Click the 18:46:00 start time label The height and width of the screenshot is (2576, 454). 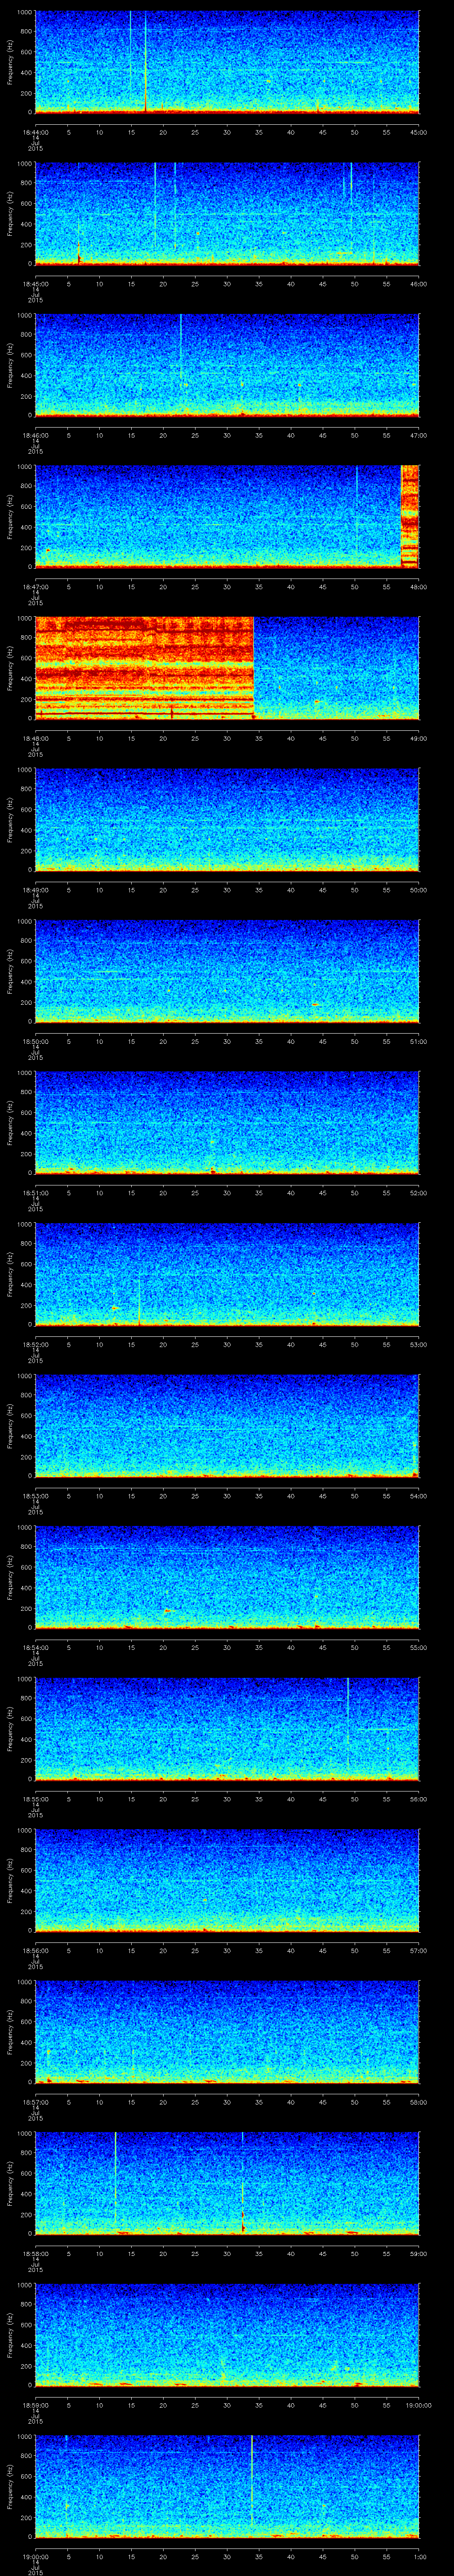pos(36,435)
